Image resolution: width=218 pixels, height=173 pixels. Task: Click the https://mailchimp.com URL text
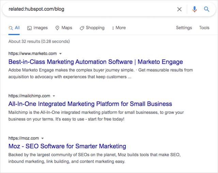click(29, 96)
